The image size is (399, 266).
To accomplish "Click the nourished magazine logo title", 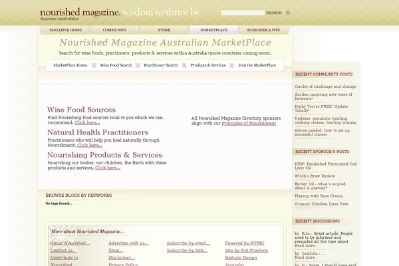I will [80, 12].
